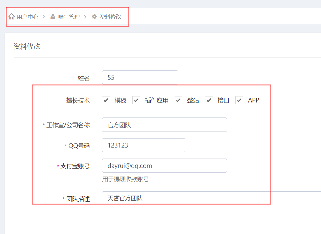Go to 账号管理 breadcrumb link
Viewport: 321px width, 234px height.
click(x=69, y=17)
